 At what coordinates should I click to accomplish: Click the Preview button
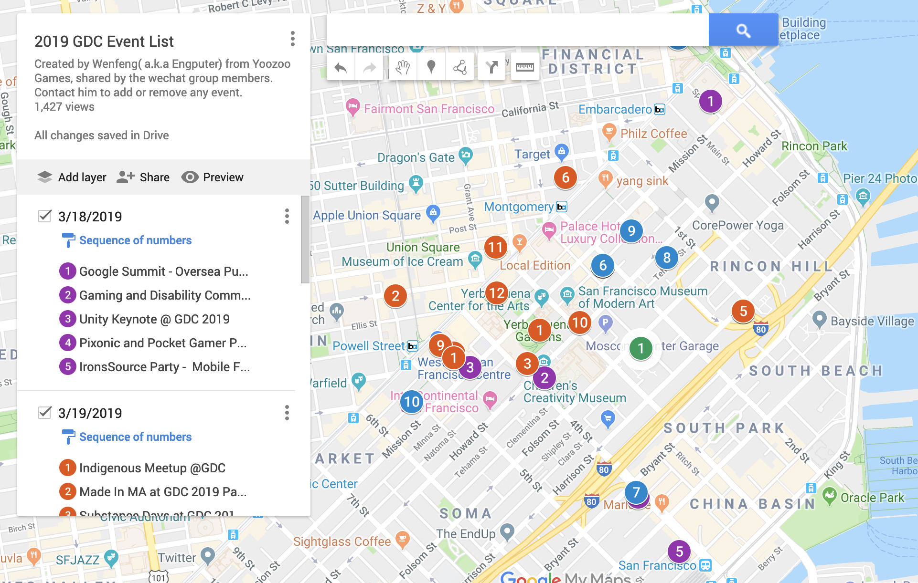pyautogui.click(x=213, y=177)
